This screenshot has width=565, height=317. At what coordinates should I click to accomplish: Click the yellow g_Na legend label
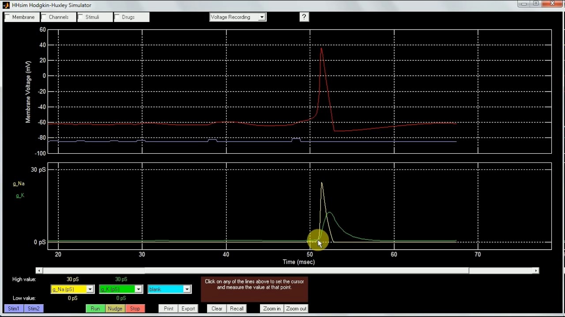pos(19,184)
